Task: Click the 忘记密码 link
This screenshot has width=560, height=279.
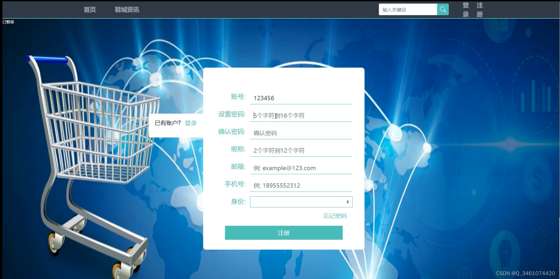Action: (335, 216)
